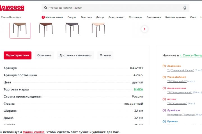Click the search magnifier icon
Screen dimensions: 202x134
coord(45,8)
